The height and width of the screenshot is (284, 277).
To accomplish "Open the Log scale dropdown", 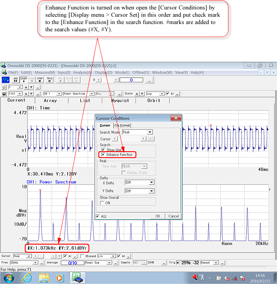I will pos(162,94).
